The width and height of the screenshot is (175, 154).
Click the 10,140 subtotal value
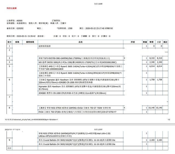(x=159, y=108)
